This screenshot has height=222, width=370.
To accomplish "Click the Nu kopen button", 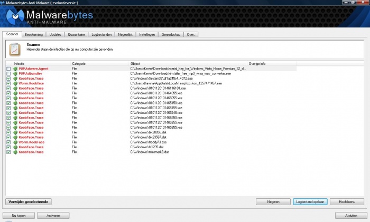I will click(x=18, y=215).
